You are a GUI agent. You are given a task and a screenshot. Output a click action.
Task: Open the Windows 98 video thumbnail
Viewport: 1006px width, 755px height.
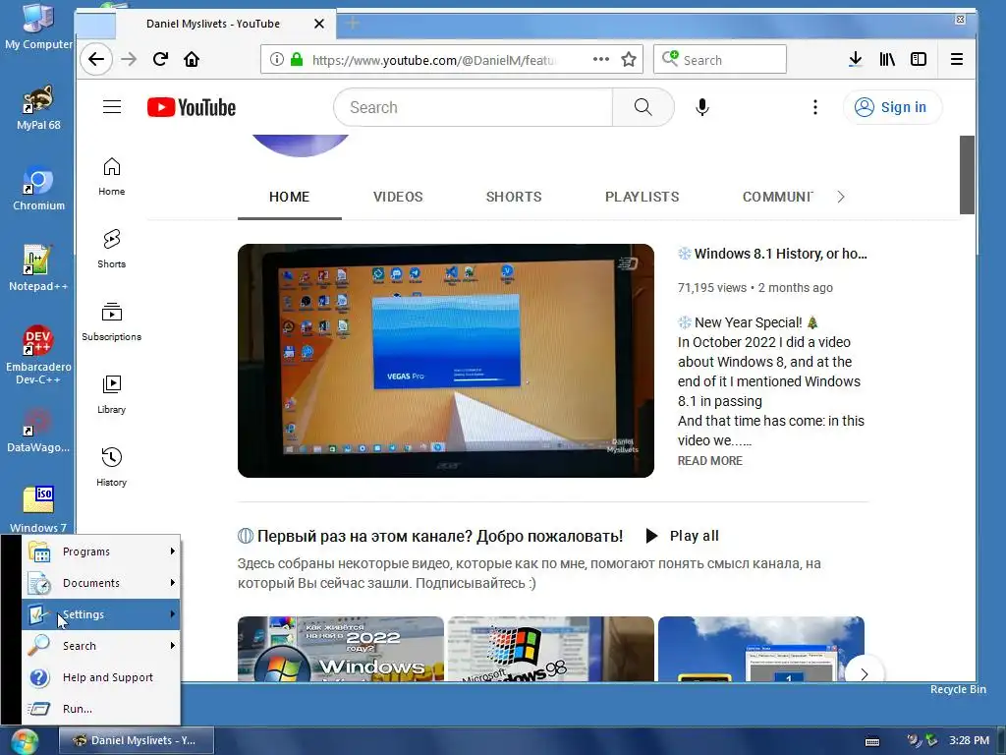(x=551, y=649)
